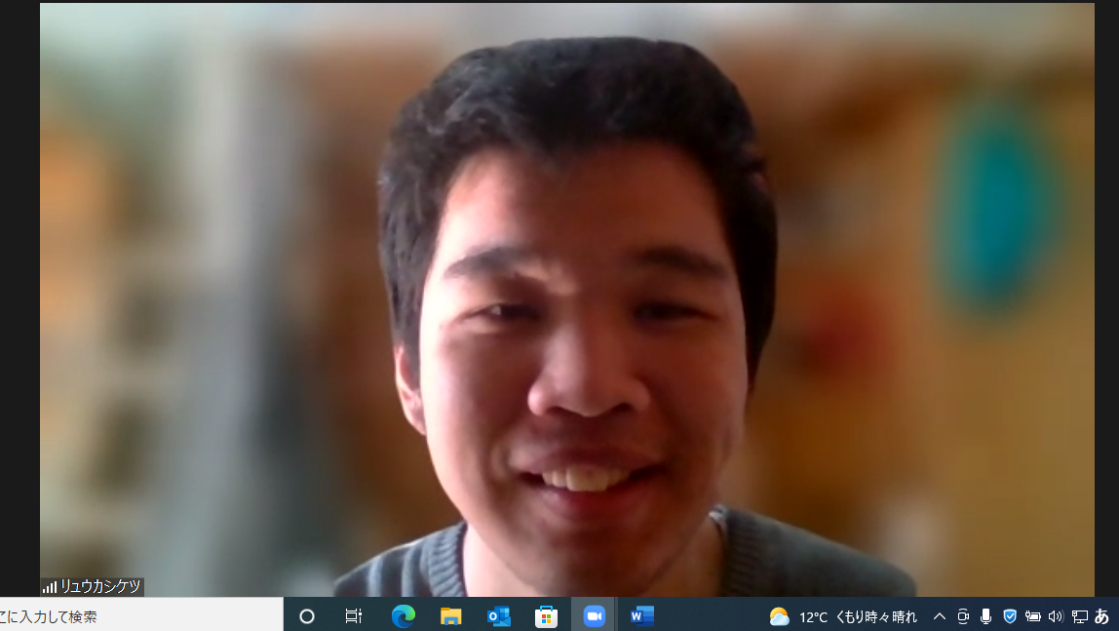1119x631 pixels.
Task: Open the network tray icon
Action: pos(1080,616)
